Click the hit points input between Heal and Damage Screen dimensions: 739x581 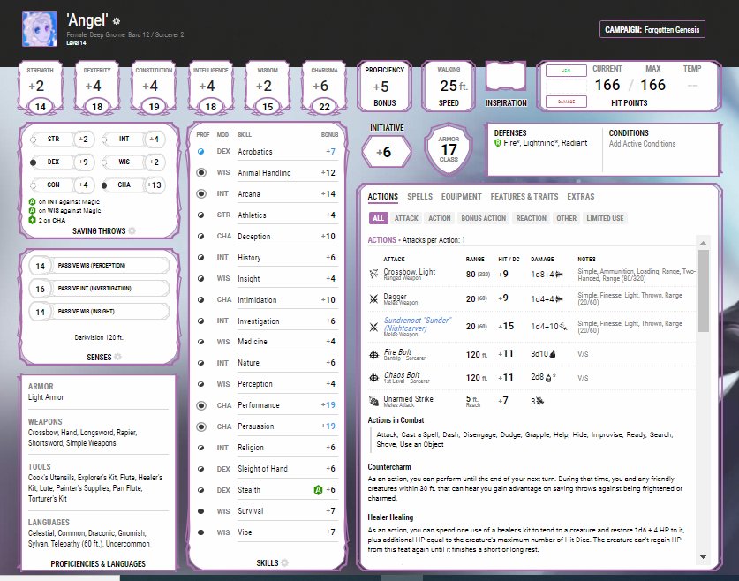566,87
